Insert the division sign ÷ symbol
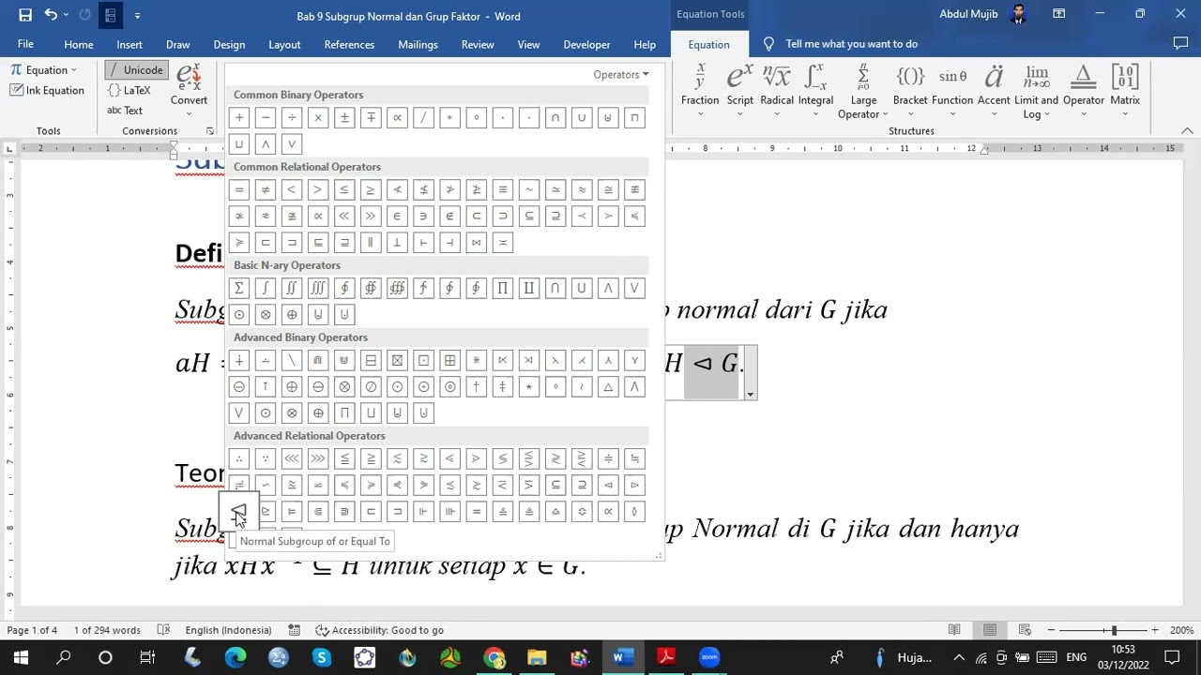1201x675 pixels. point(292,117)
